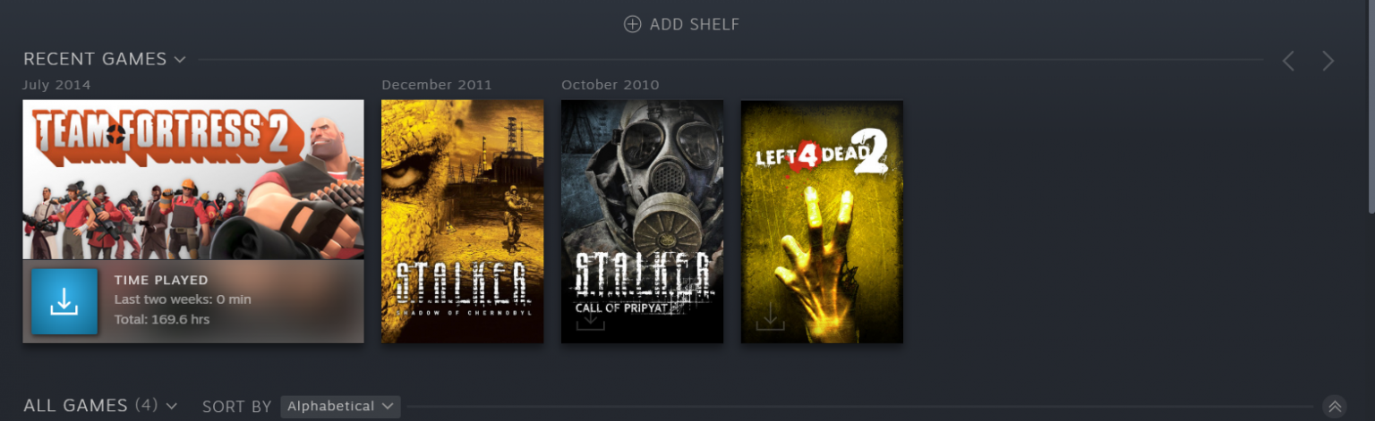
Task: Click the December 2011 date label
Action: click(x=437, y=85)
